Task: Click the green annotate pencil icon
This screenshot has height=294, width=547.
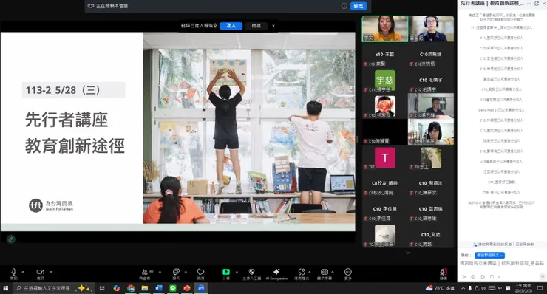Action: [x=11, y=239]
